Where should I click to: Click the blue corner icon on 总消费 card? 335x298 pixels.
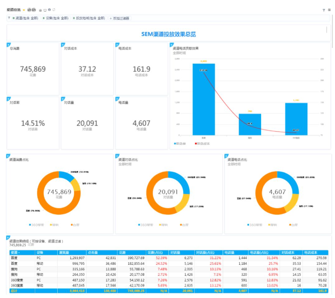[9, 44]
